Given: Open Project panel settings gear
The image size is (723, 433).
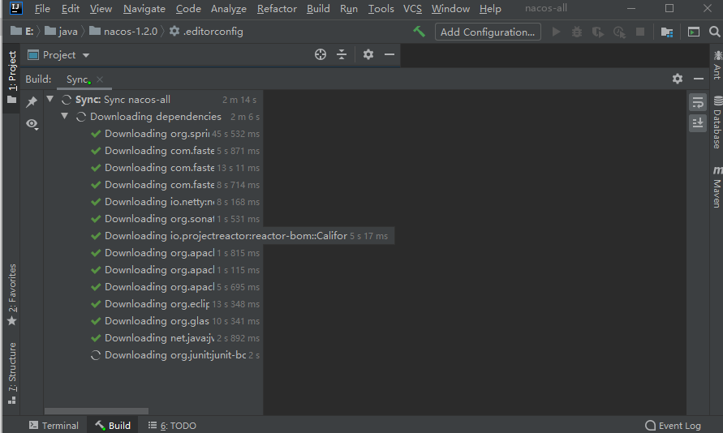Looking at the screenshot, I should [368, 54].
